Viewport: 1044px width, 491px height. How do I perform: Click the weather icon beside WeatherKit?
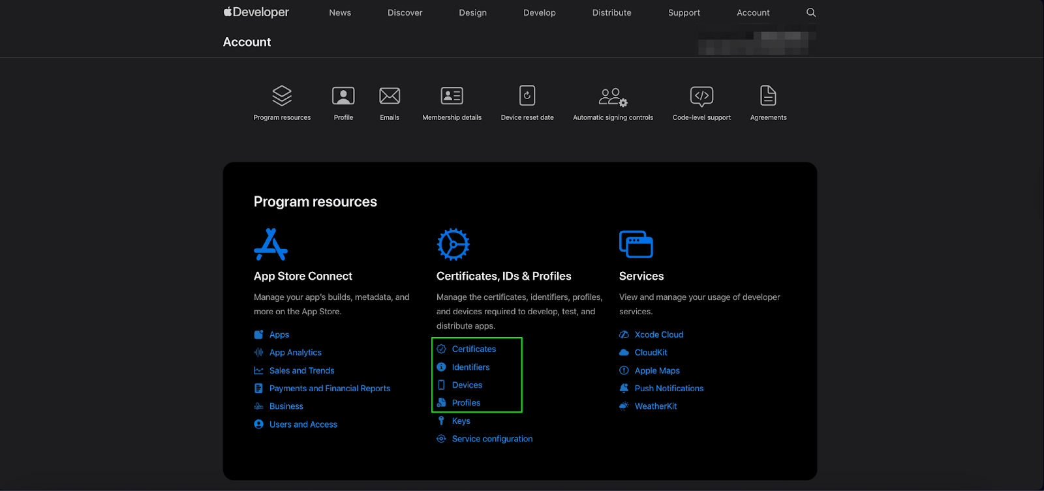(624, 406)
